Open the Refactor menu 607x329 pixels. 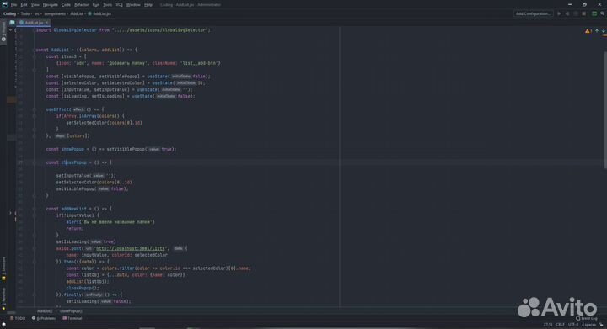[81, 5]
